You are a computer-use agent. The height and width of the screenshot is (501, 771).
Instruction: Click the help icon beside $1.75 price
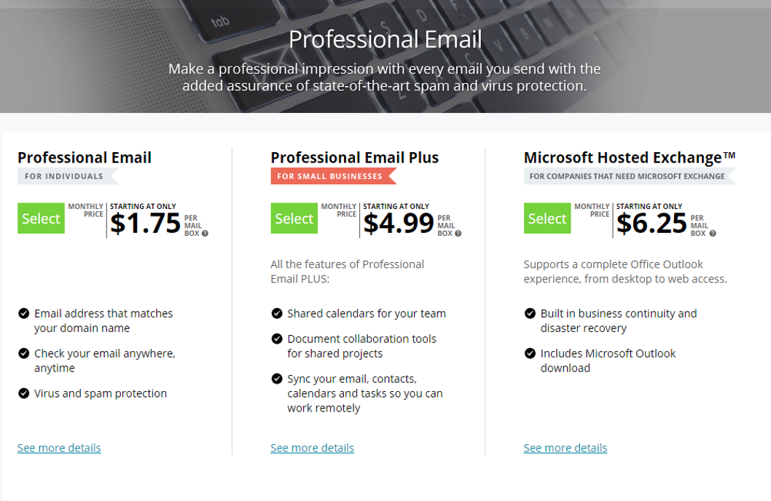[x=205, y=234]
